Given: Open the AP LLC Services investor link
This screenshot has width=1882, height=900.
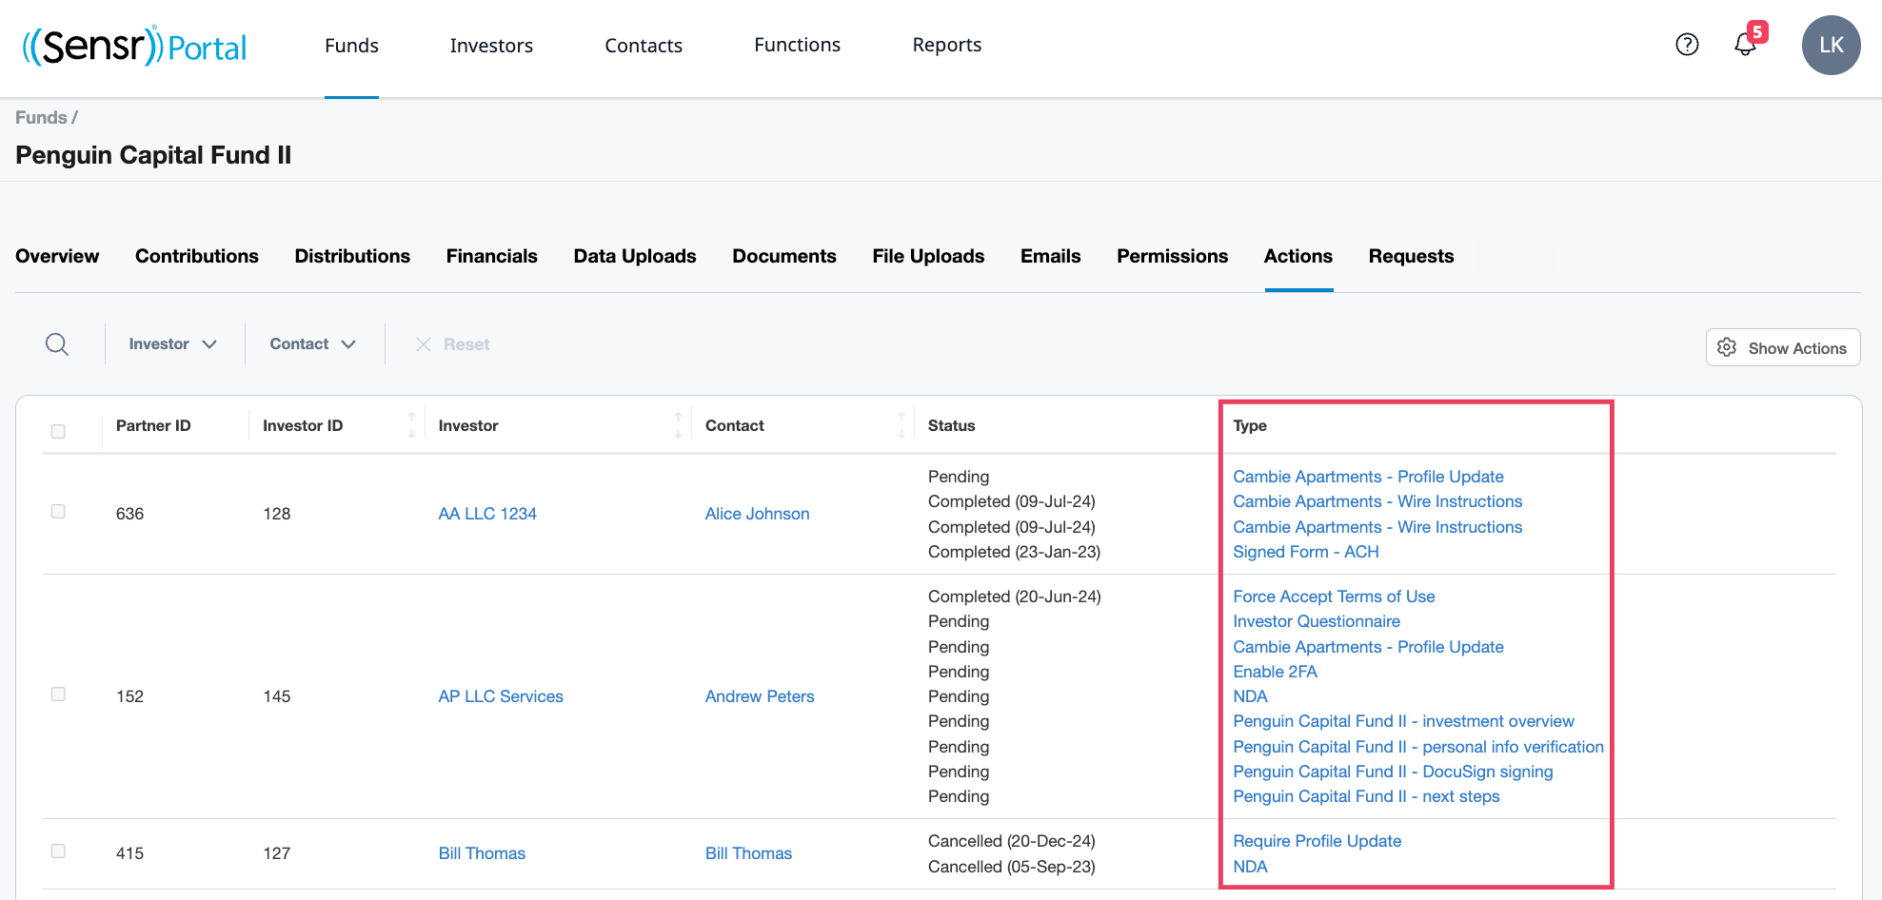Looking at the screenshot, I should coord(501,696).
